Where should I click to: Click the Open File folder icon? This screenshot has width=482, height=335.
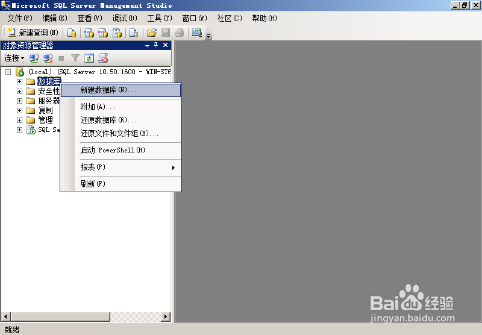pos(152,33)
